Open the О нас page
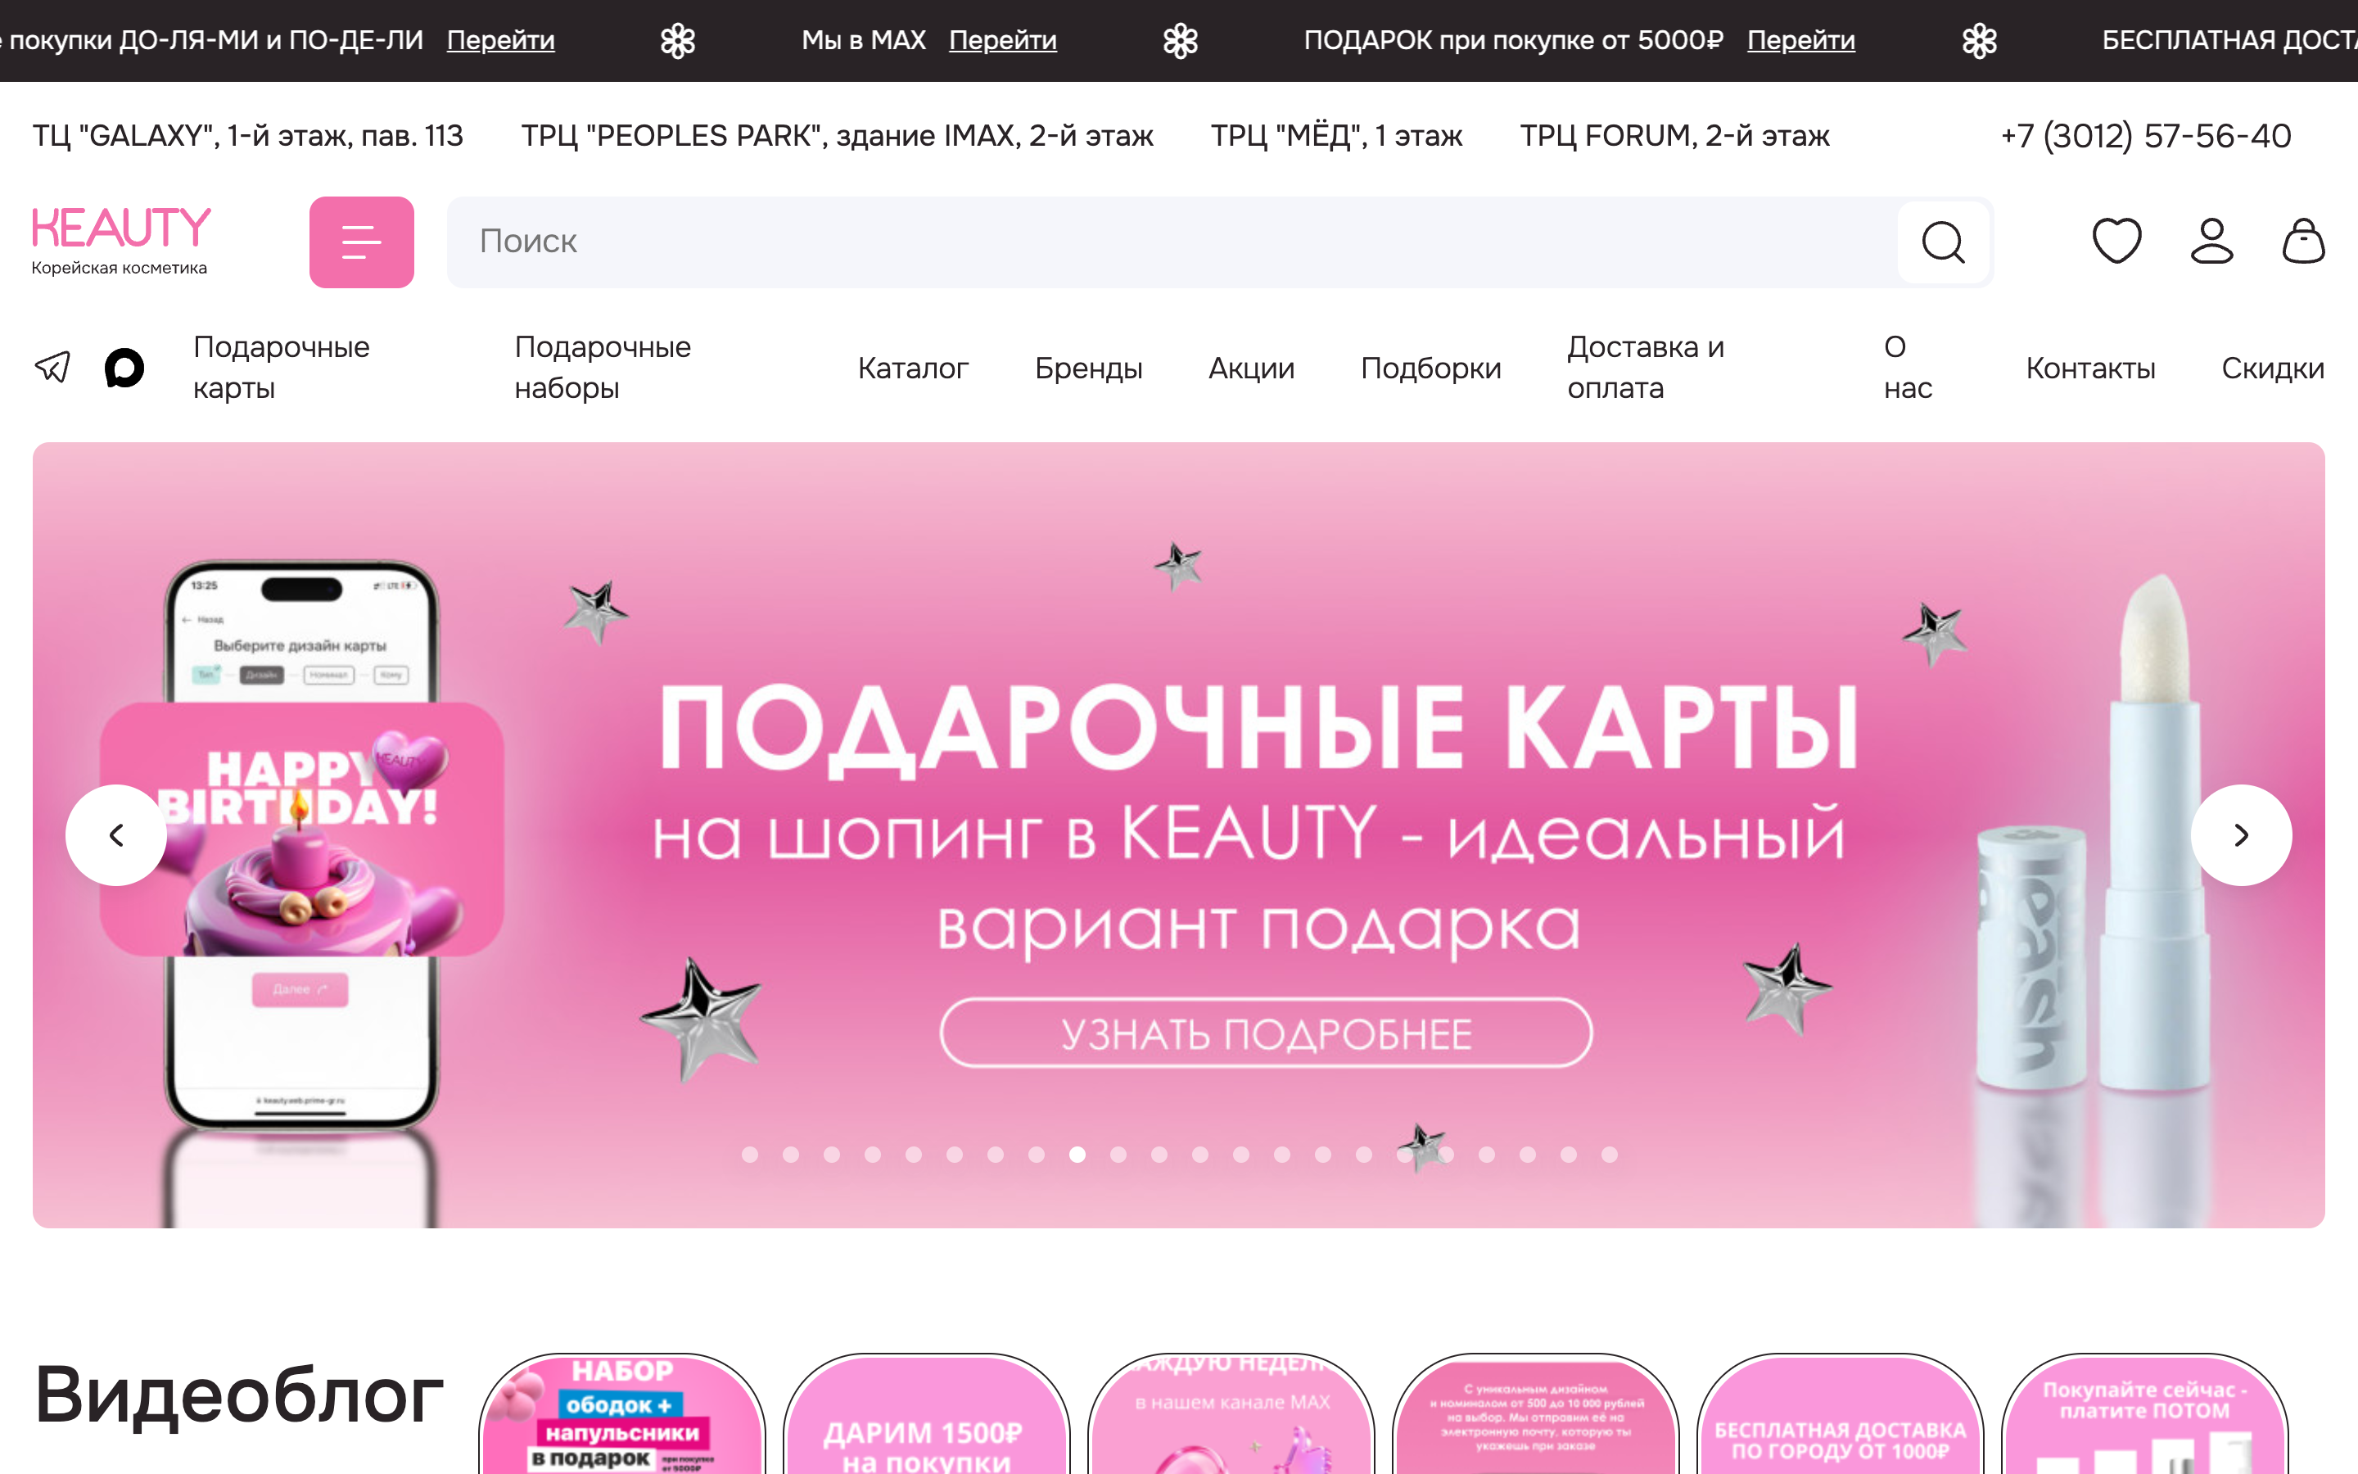The image size is (2358, 1474). click(x=1908, y=368)
